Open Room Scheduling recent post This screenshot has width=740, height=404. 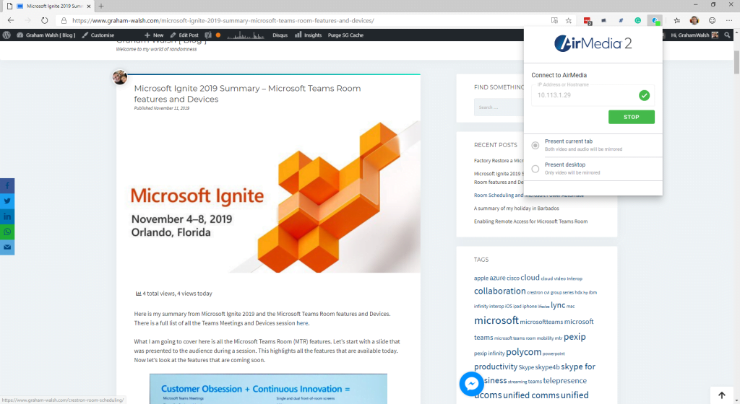tap(528, 195)
